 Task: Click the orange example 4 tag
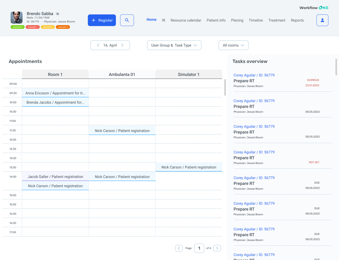point(63,27)
